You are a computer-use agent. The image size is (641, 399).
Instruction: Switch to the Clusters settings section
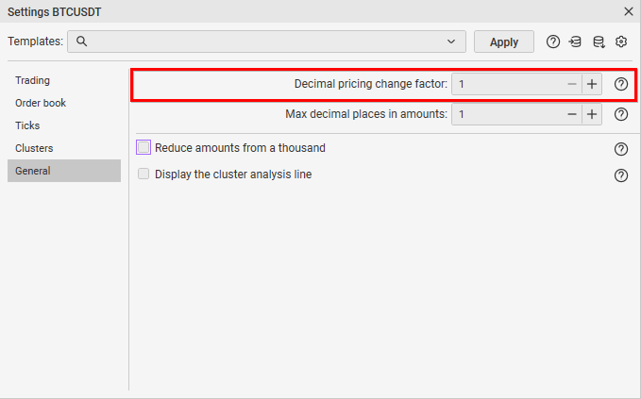click(64, 148)
